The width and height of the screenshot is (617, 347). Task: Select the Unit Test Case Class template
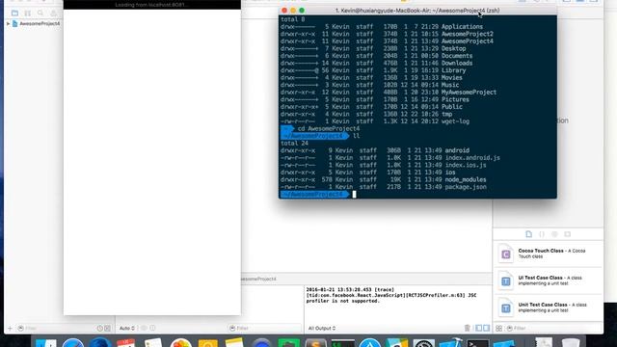point(549,307)
